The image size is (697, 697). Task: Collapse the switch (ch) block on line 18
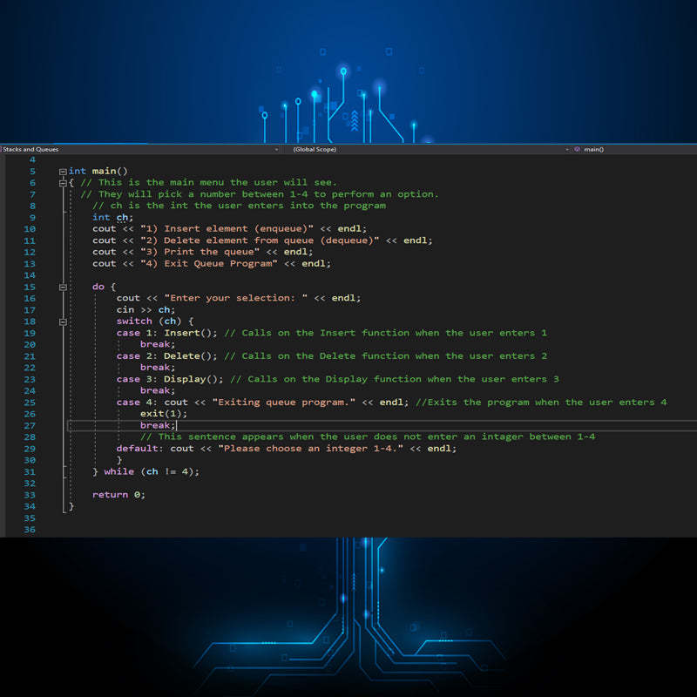click(x=63, y=321)
